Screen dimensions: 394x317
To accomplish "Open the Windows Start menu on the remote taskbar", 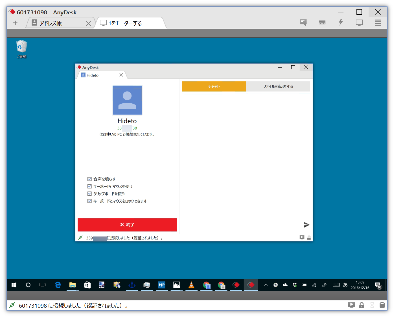I will [x=14, y=285].
